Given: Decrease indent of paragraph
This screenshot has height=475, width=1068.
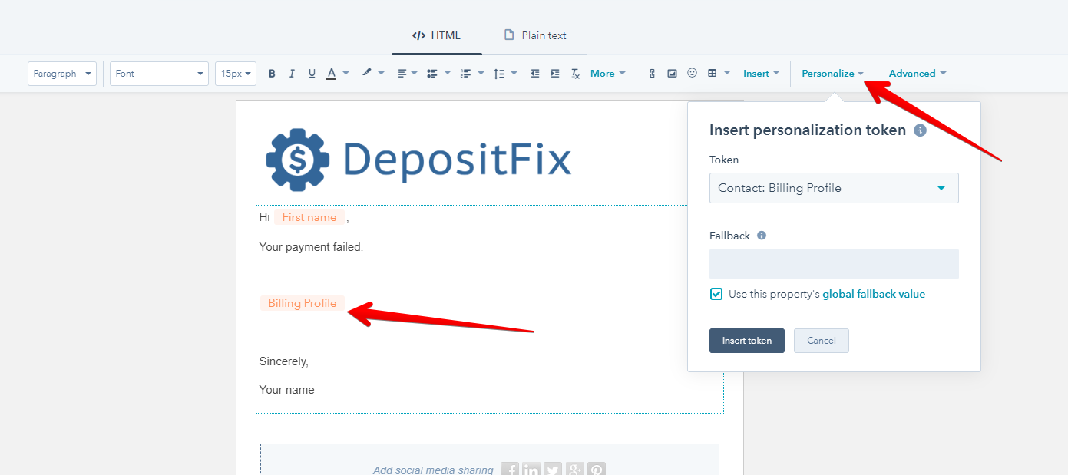Looking at the screenshot, I should [x=535, y=74].
